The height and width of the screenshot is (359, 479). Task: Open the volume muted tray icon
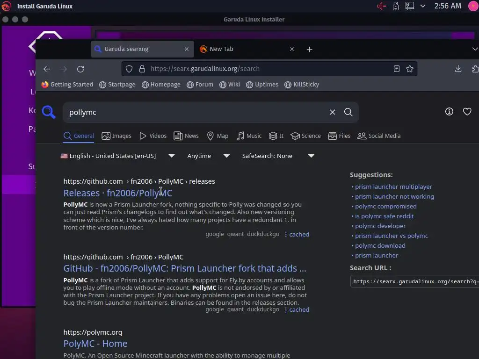coord(381,6)
